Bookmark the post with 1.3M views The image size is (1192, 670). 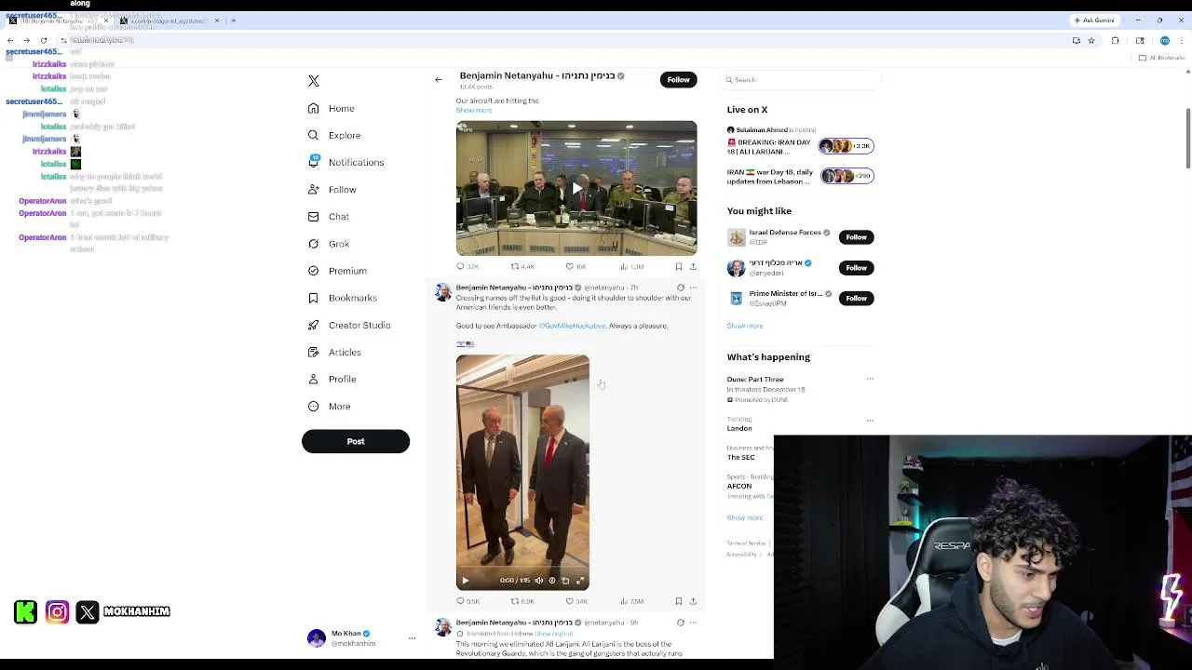click(x=678, y=267)
